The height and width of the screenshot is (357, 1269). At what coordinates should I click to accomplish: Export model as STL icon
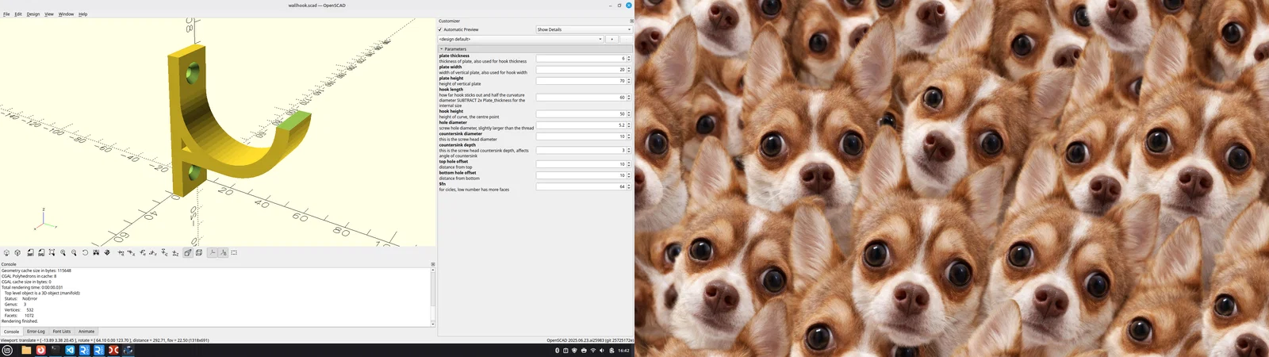pos(30,253)
